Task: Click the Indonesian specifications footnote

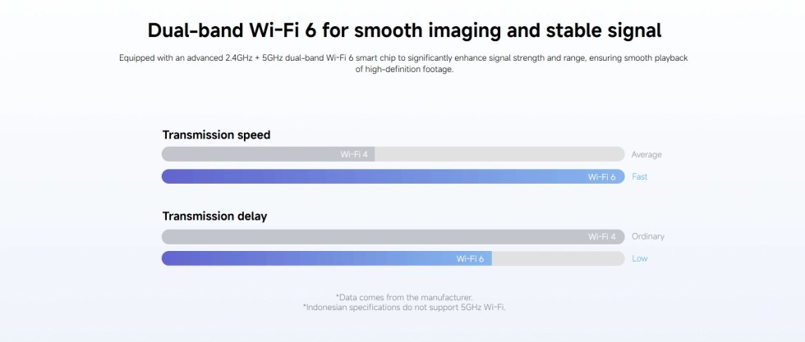Action: tap(404, 307)
